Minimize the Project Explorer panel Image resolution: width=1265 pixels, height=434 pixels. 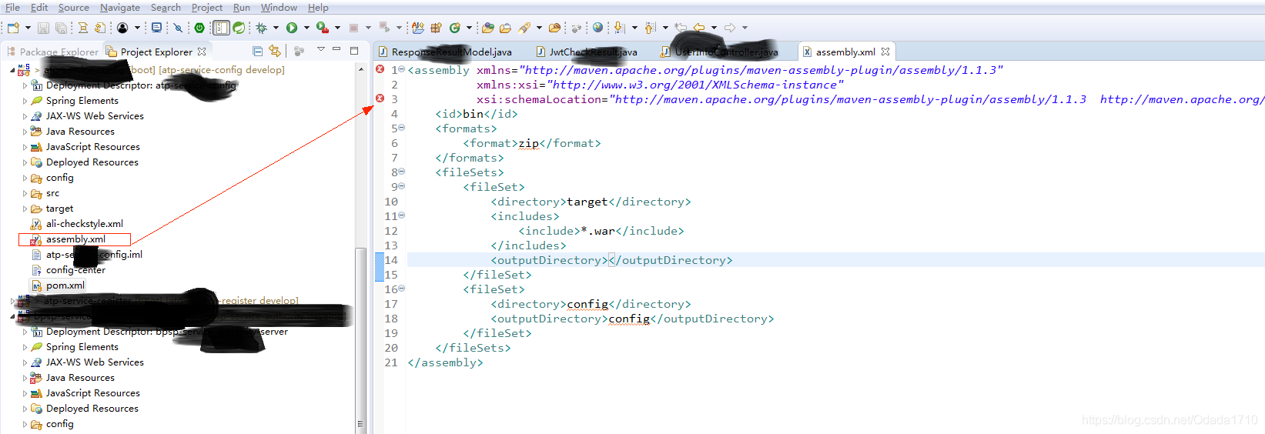pos(336,49)
